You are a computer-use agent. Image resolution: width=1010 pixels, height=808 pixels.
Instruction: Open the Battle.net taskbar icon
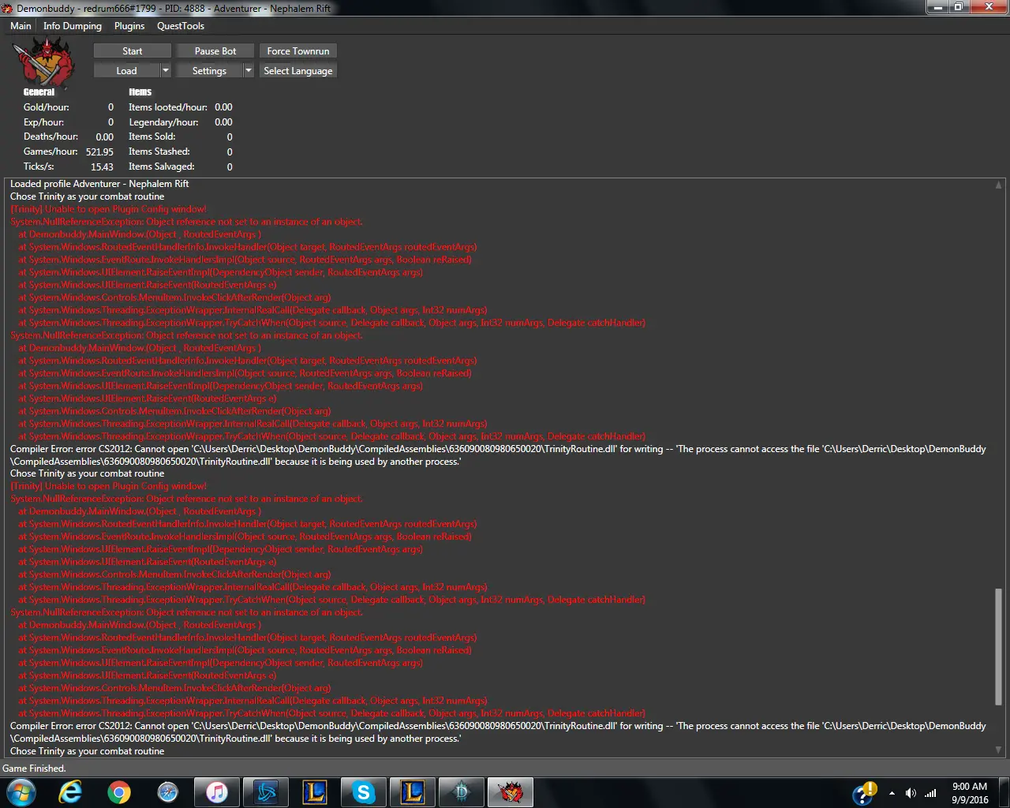click(266, 792)
